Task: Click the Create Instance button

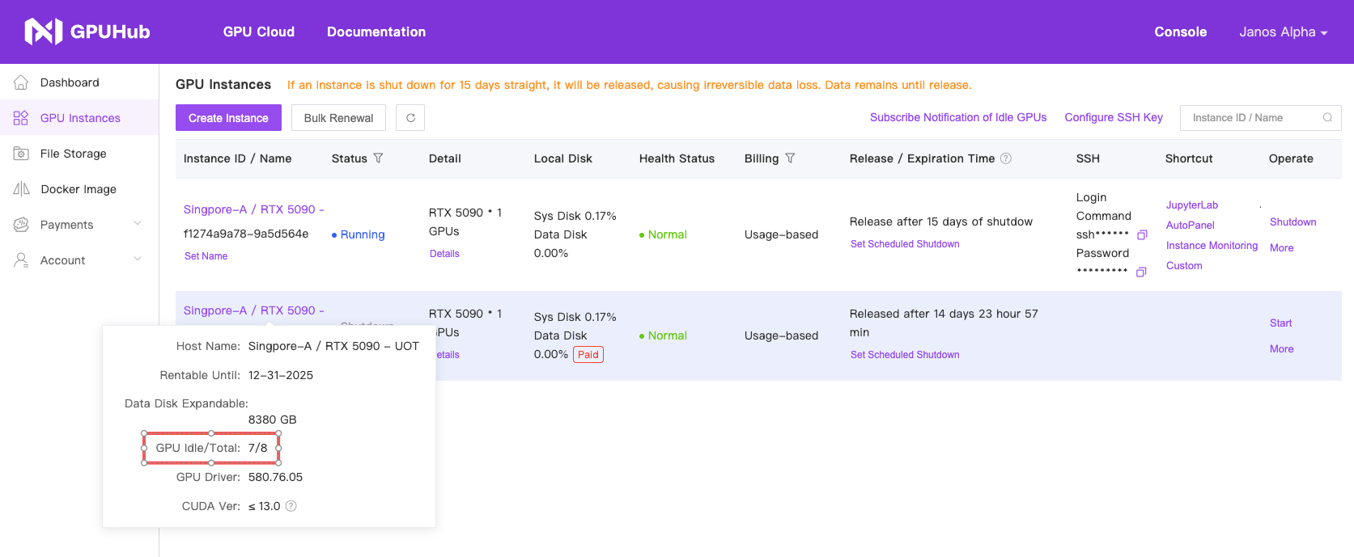Action: pyautogui.click(x=228, y=118)
